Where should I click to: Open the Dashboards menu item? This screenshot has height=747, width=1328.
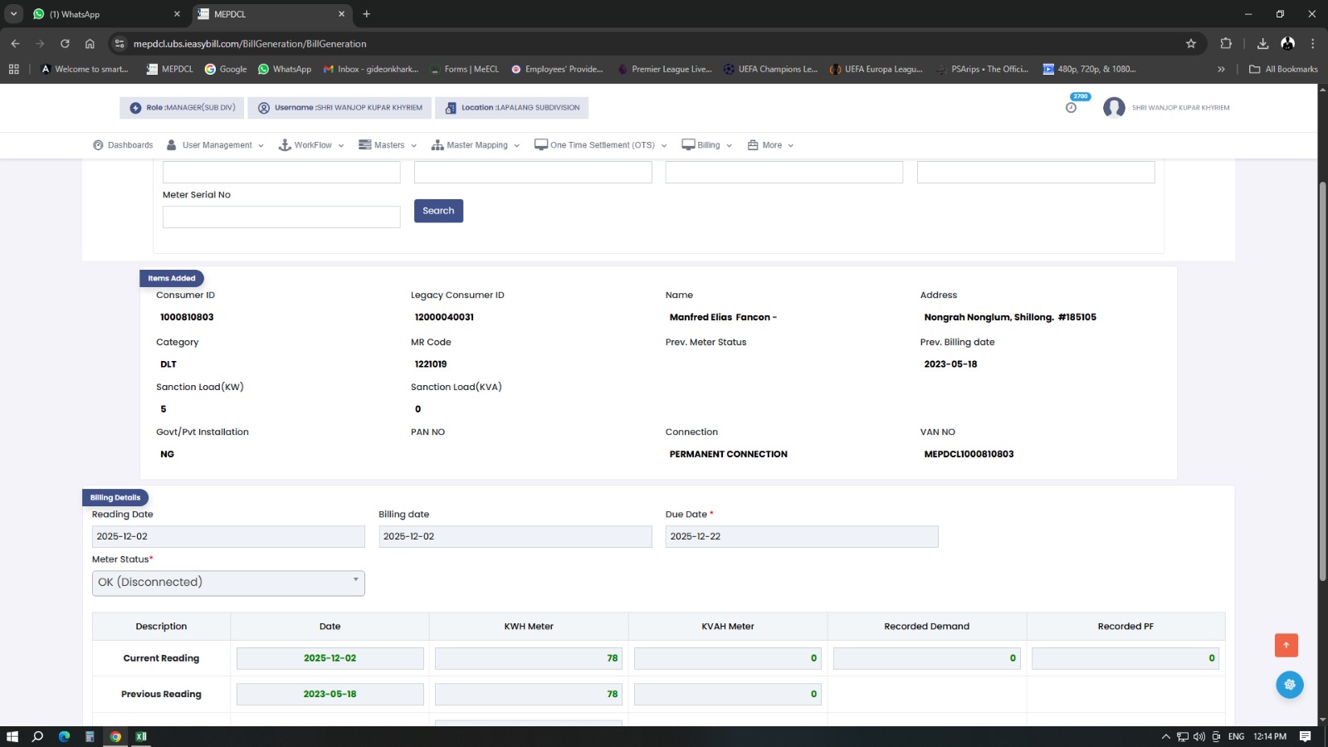[123, 145]
